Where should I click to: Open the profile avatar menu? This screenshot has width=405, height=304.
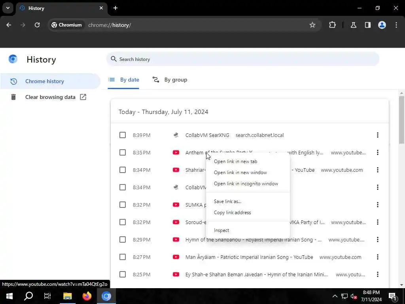coord(382,25)
